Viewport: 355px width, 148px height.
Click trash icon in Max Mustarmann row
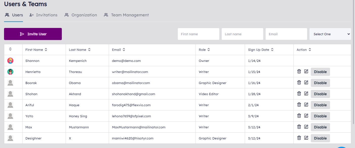(299, 127)
